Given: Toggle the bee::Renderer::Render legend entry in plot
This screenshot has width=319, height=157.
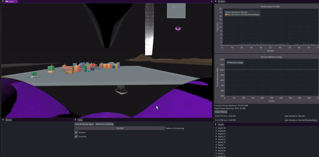Looking at the screenshot, I should (236, 12).
